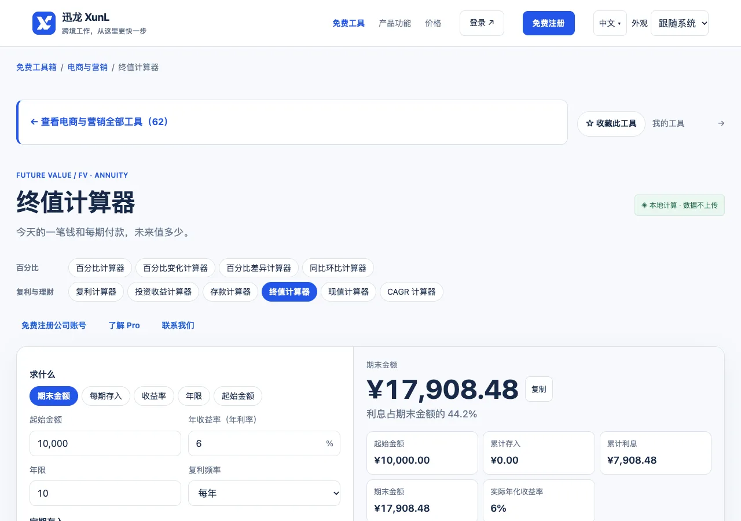Open 产品功能 in top navigation

tap(395, 23)
